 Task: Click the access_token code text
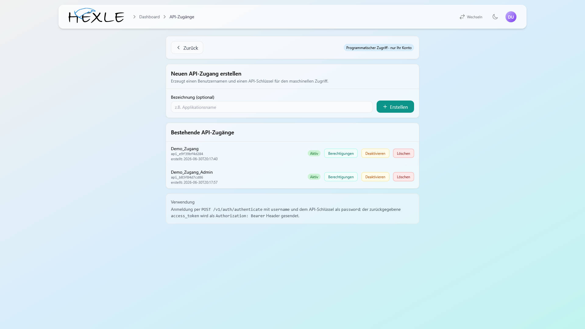coord(185,216)
